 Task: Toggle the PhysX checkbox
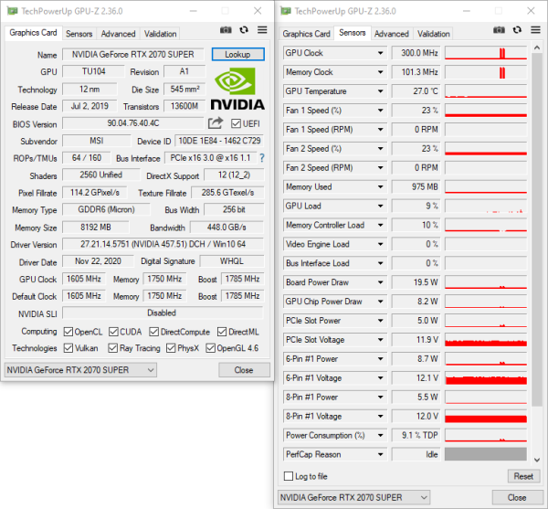[x=171, y=348]
